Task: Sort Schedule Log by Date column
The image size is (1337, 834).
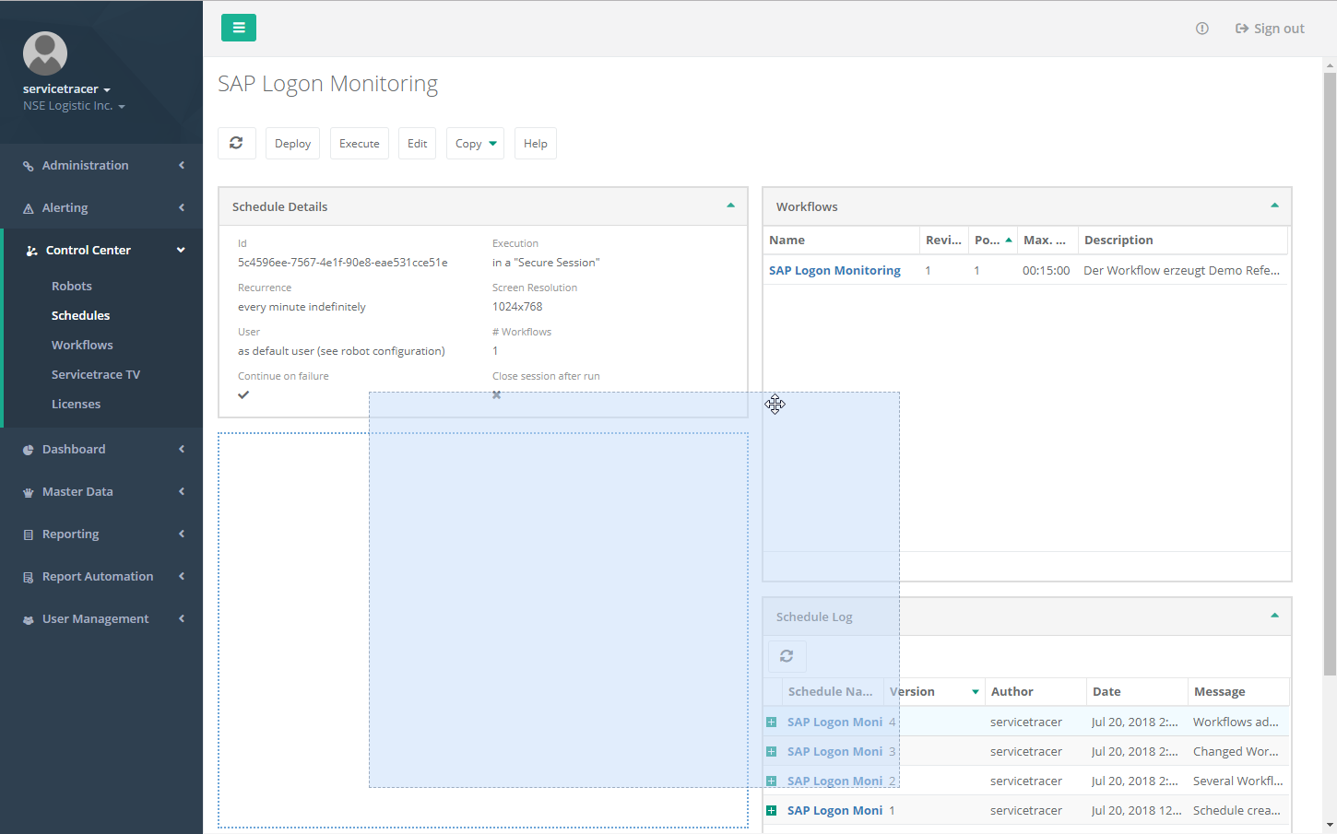Action: [1137, 691]
